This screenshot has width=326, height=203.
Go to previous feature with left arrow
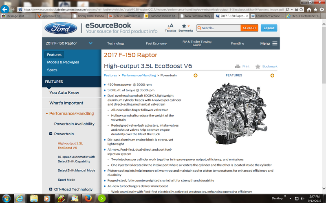[x=196, y=76]
